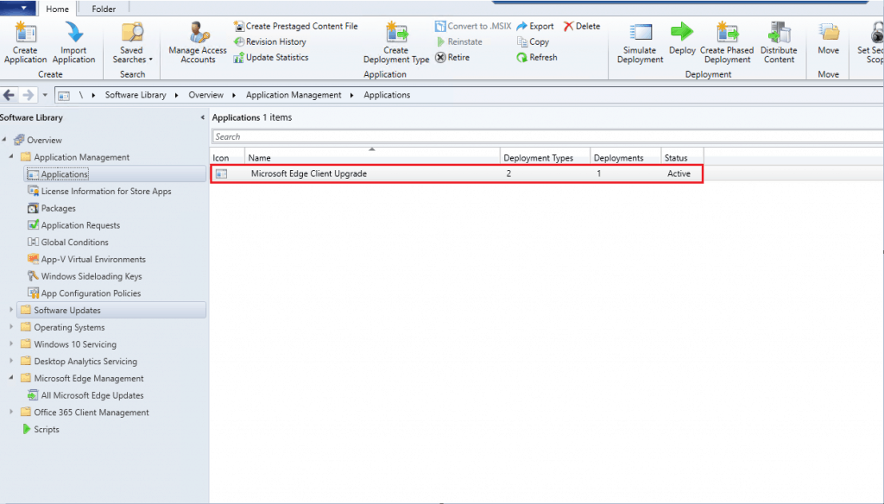This screenshot has width=884, height=504.
Task: Click the green Deploy arrow icon
Action: click(x=682, y=32)
